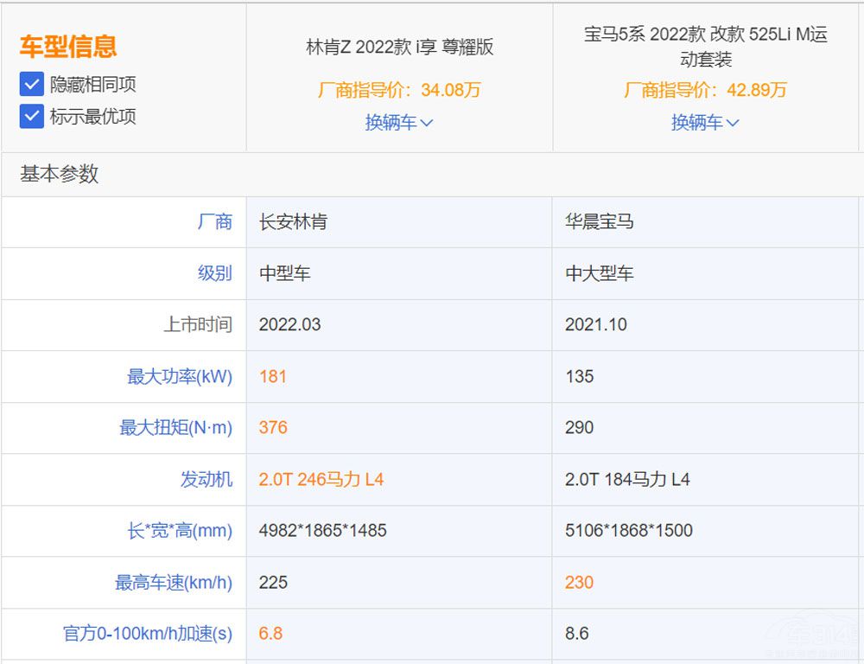Image resolution: width=864 pixels, height=664 pixels.
Task: Open the 最大功率(kW) parameter link
Action: coord(181,376)
